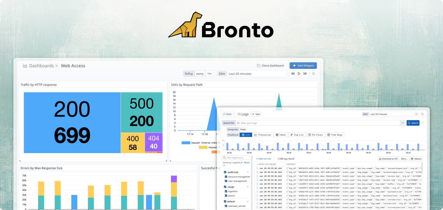Image resolution: width=443 pixels, height=210 pixels.
Task: Select the List visualization tab
Action: (x=246, y=135)
